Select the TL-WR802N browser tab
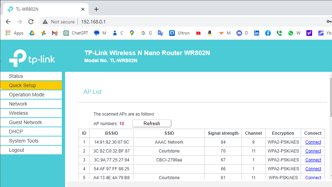Image resolution: width=332 pixels, height=187 pixels. click(x=45, y=9)
